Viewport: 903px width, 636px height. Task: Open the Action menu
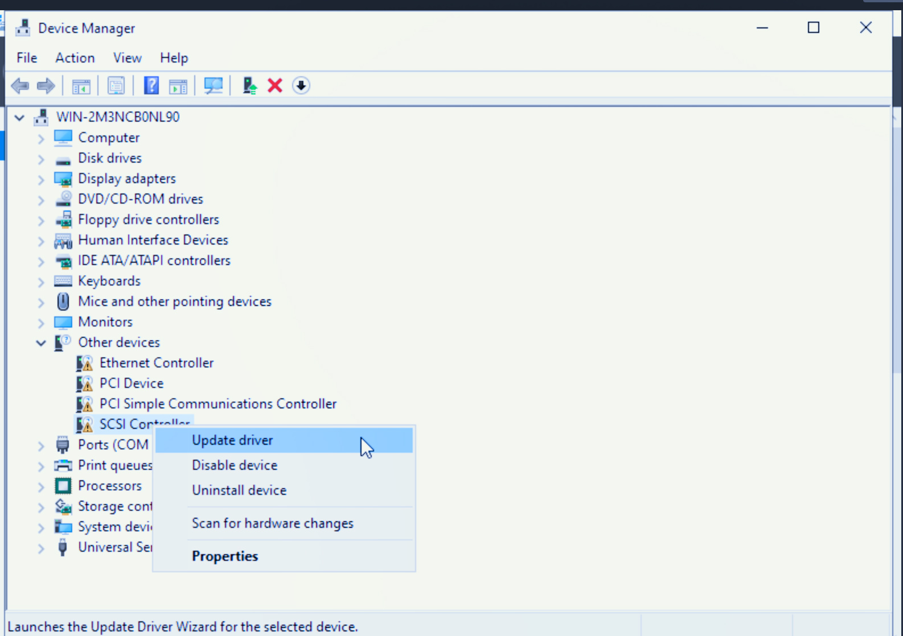coord(75,58)
